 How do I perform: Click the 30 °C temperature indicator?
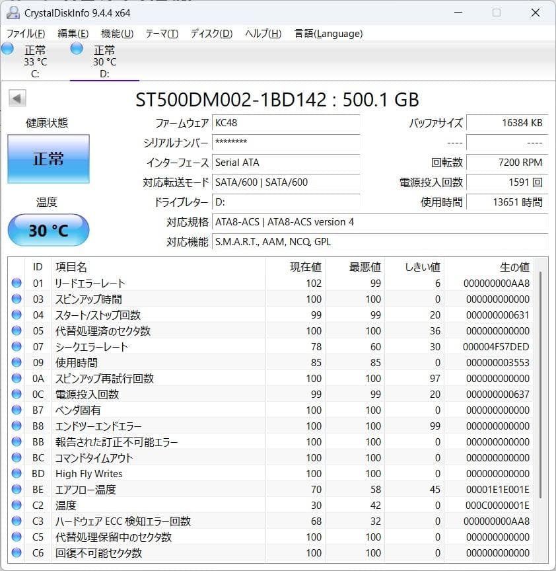coord(48,229)
